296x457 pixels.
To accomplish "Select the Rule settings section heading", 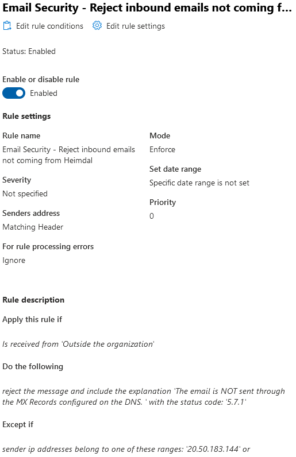I will 26,116.
